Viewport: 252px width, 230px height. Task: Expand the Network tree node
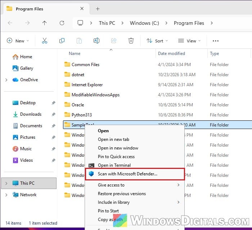point(6,195)
